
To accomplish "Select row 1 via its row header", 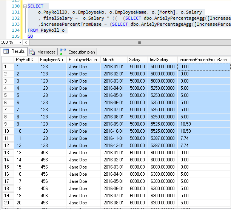I will [7, 67].
